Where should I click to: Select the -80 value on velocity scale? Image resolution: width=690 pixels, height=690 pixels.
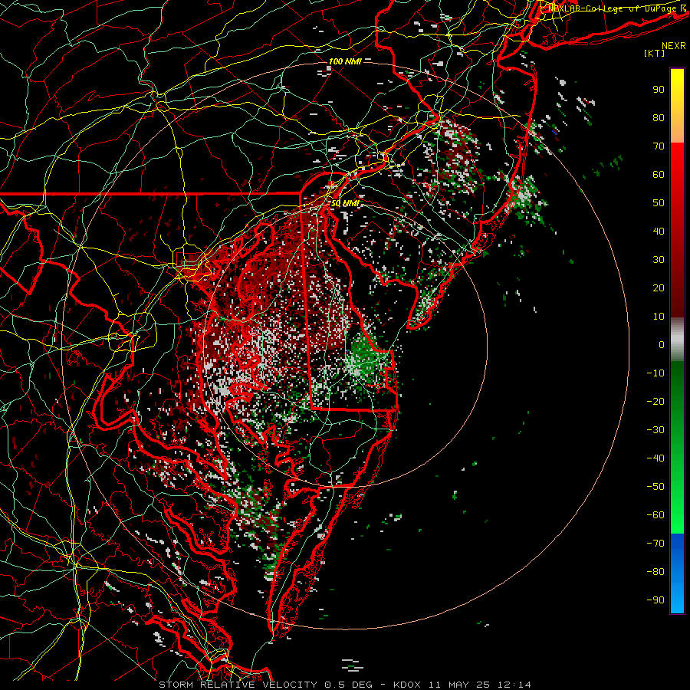655,572
